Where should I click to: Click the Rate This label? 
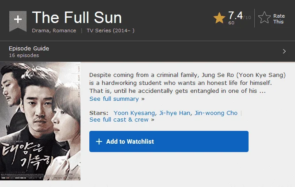[279, 19]
